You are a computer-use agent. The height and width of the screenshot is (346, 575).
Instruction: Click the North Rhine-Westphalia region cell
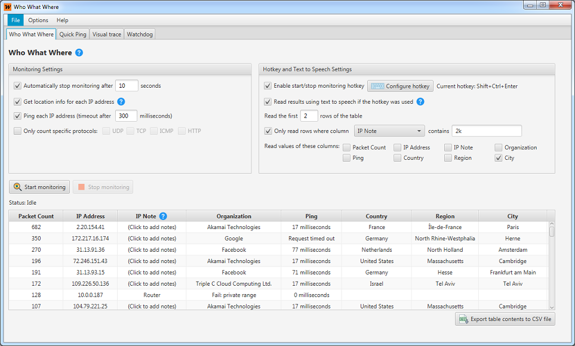(445, 239)
